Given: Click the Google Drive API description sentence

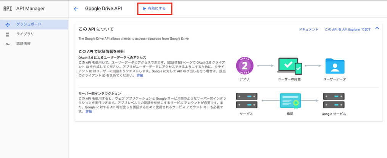Looking at the screenshot, I should point(134,38).
